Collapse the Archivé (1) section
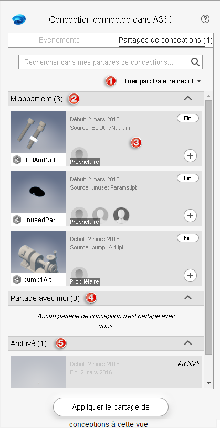The image size is (220, 428). click(188, 343)
